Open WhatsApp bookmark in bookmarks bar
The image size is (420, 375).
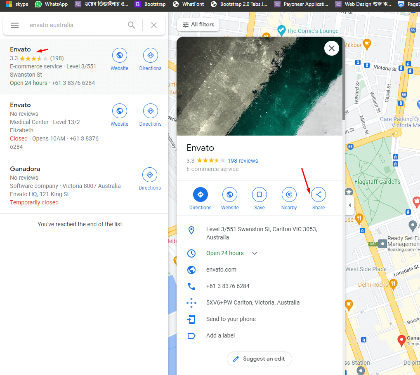pyautogui.click(x=52, y=4)
